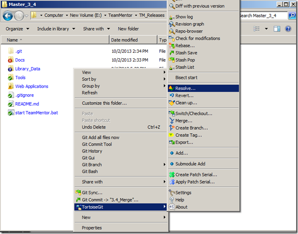This screenshot has height=234, width=298.
Task: Click the Diff with previous version icon
Action: 172,6
